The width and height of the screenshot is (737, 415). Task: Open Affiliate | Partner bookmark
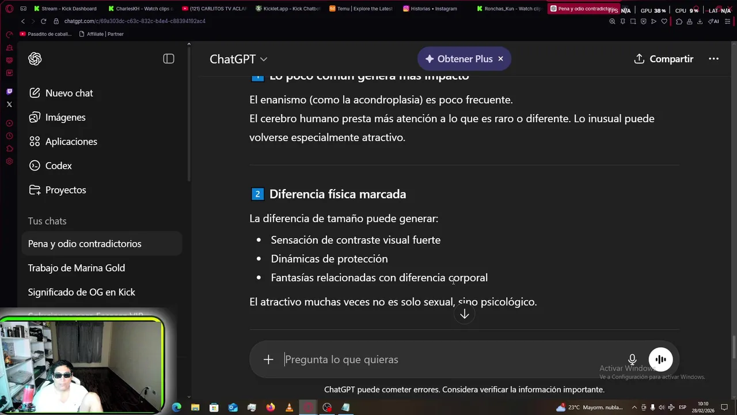coord(101,34)
